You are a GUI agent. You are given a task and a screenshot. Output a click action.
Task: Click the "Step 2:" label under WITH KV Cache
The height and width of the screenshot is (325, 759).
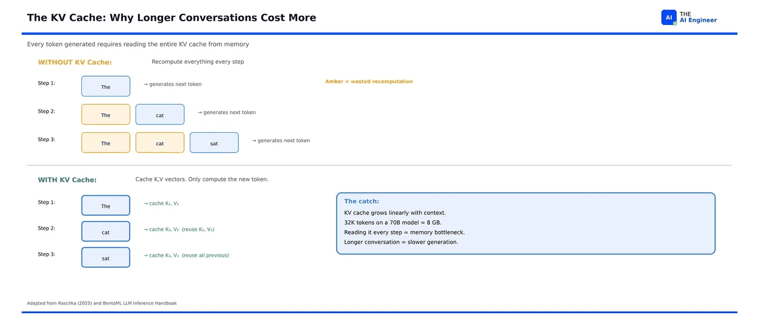(47, 229)
